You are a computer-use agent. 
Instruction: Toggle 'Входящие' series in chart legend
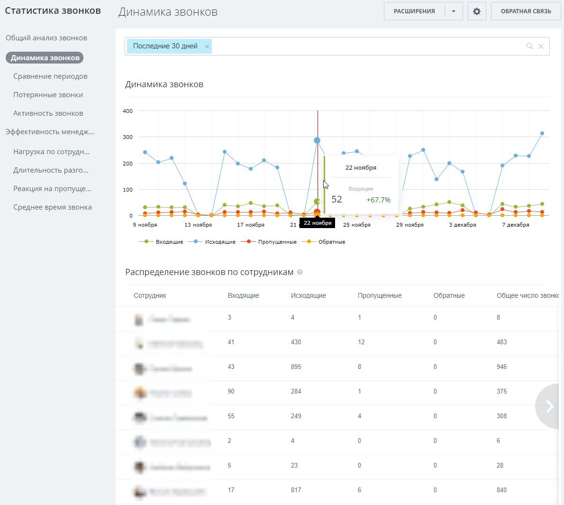(169, 242)
